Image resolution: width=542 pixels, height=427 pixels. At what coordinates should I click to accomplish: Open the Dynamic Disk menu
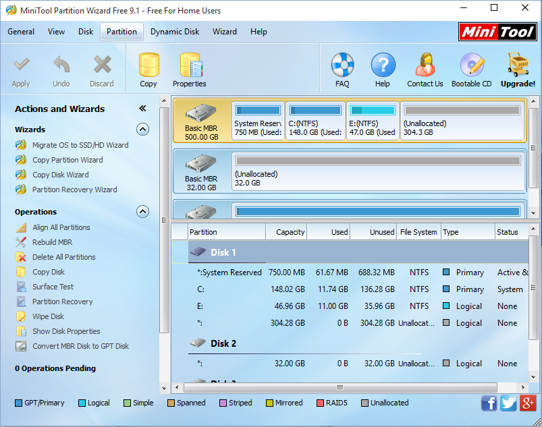[175, 32]
